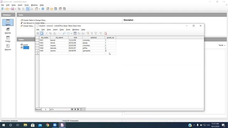Viewport: 228px width, 128px height.
Task: Click Form icon in main toolbar
Action: (x=36, y=9)
